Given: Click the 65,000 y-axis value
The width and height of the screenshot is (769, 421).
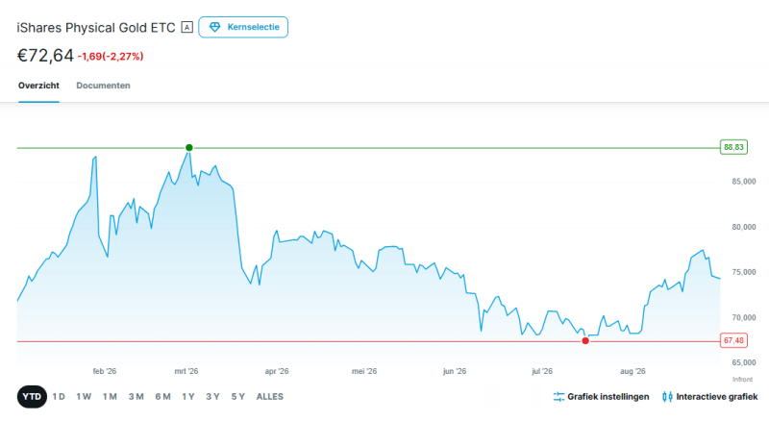Looking at the screenshot, I should (744, 362).
